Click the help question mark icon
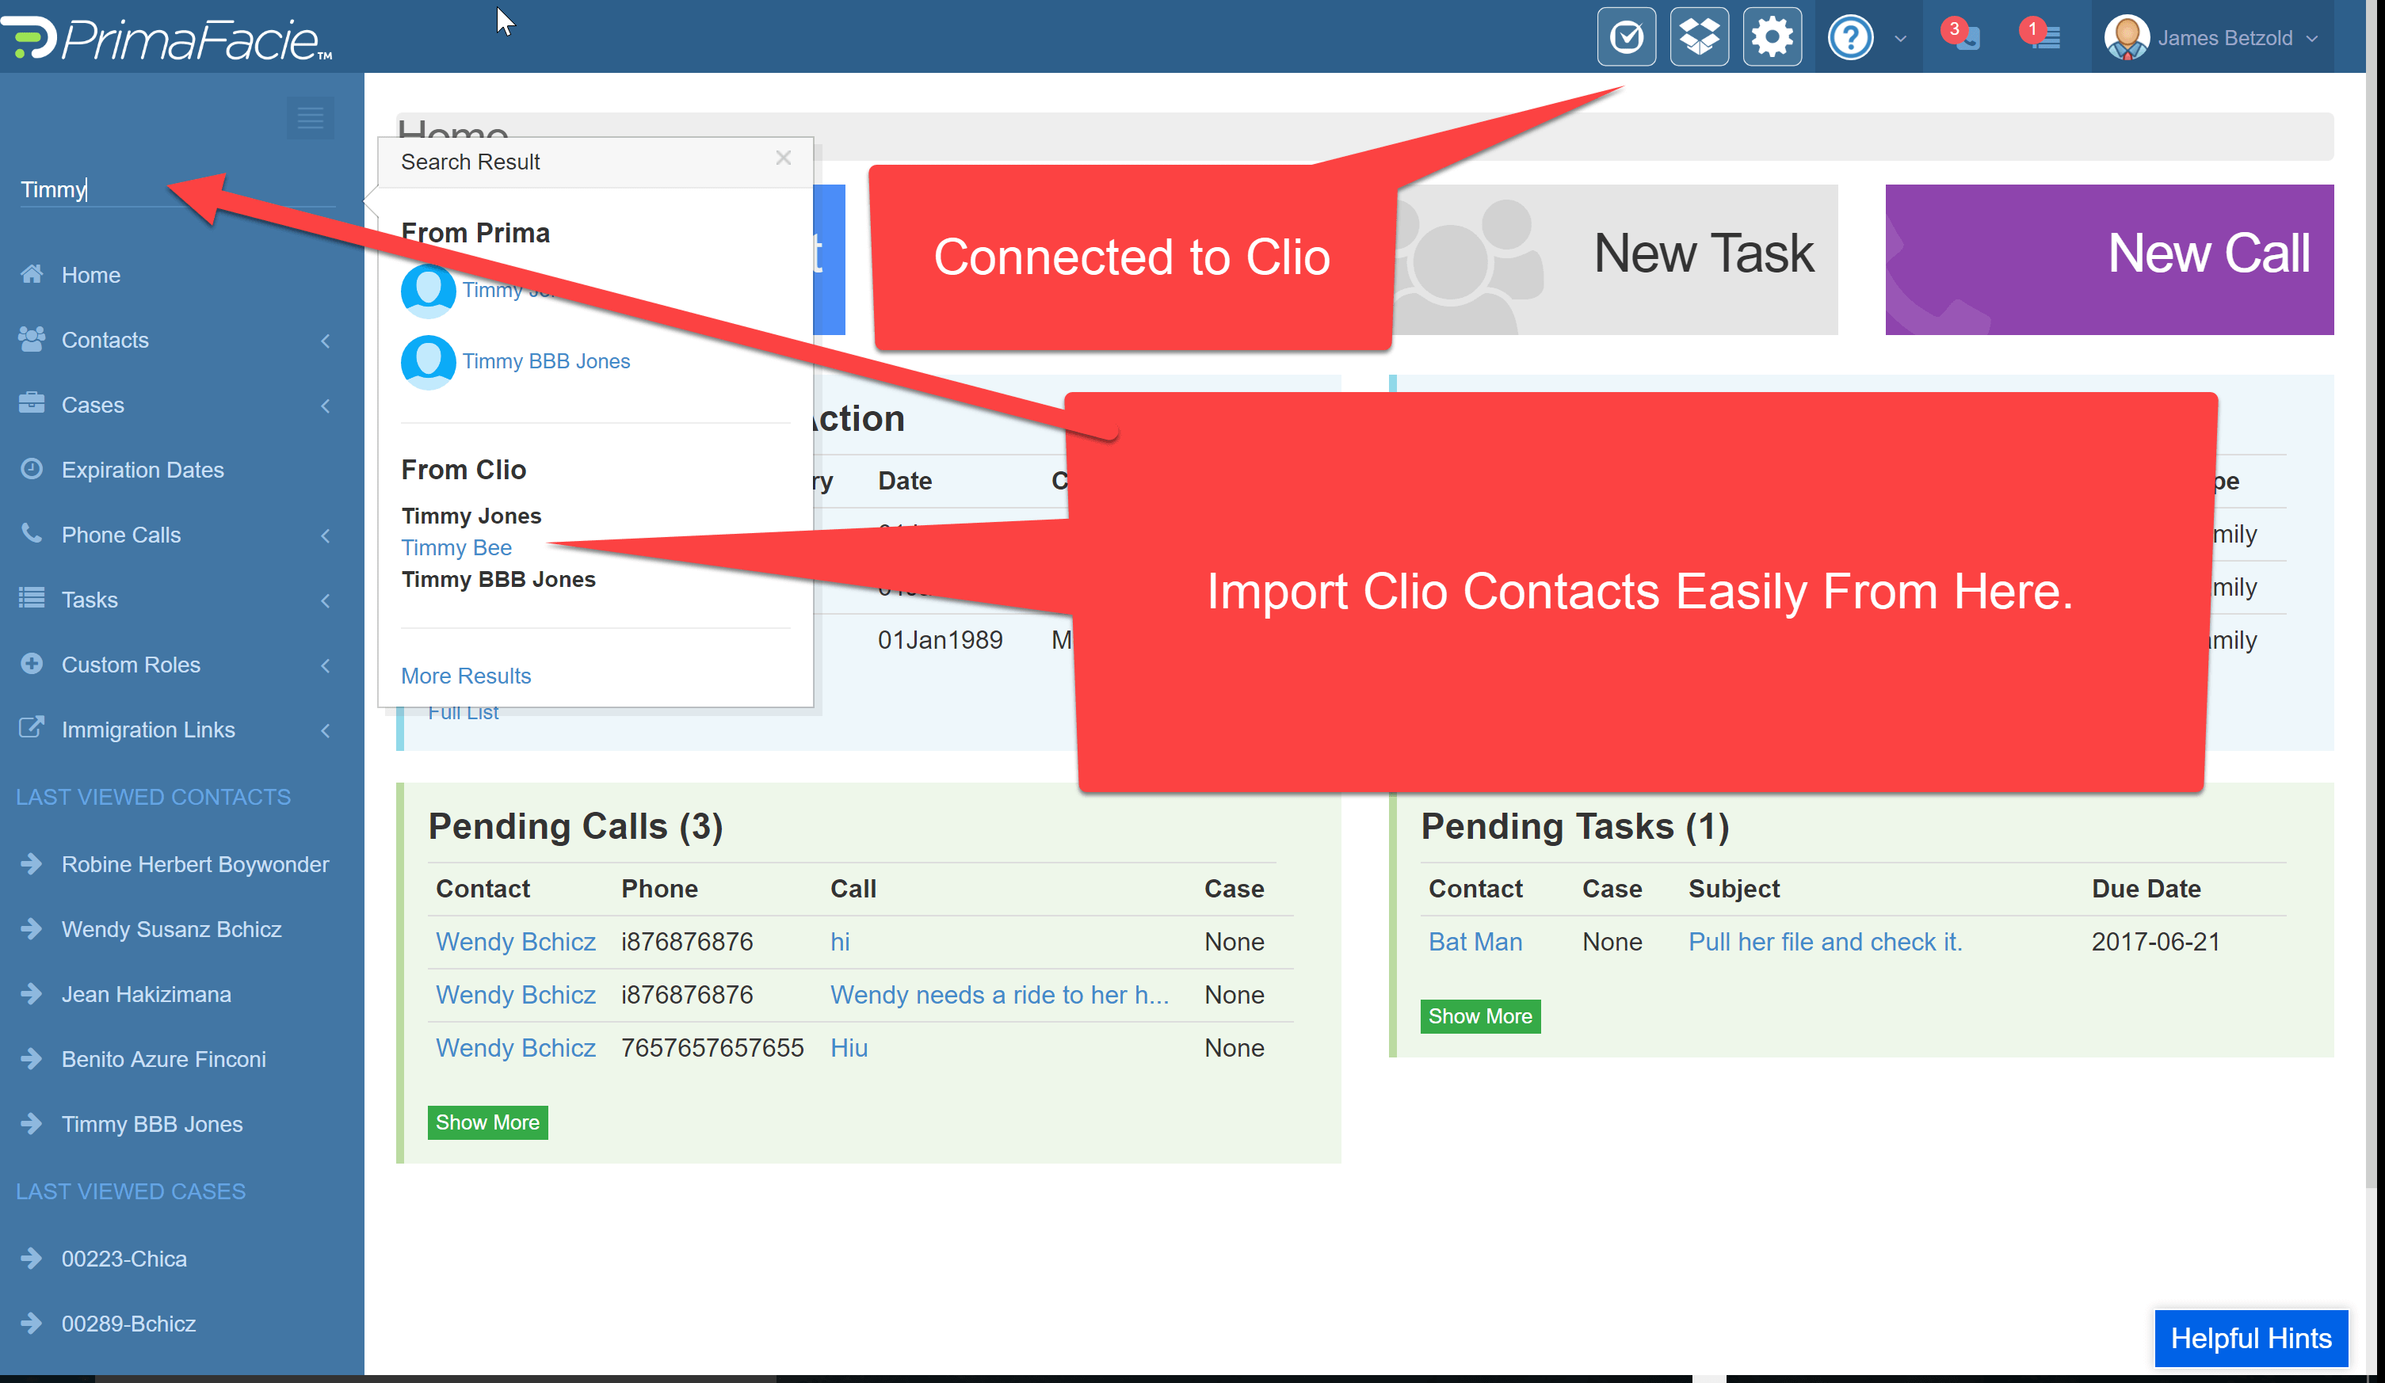This screenshot has width=2385, height=1383. [1849, 38]
